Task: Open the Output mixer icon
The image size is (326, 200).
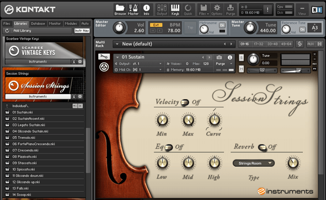Action: [162, 10]
